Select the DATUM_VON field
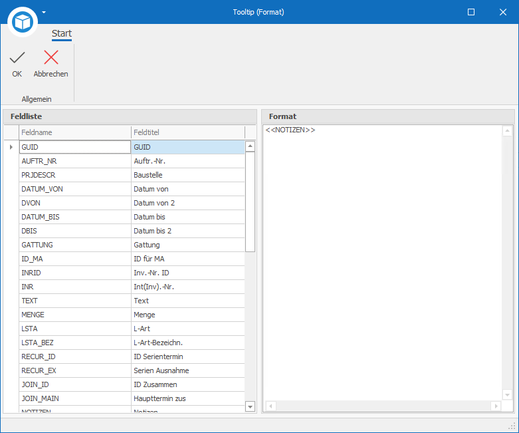This screenshot has height=433, width=519. 75,189
